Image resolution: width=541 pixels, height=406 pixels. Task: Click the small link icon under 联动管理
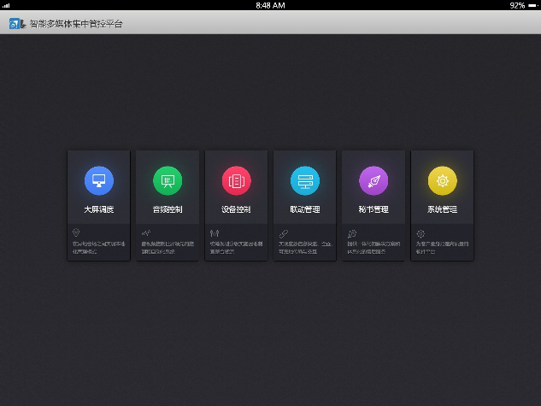tap(282, 233)
